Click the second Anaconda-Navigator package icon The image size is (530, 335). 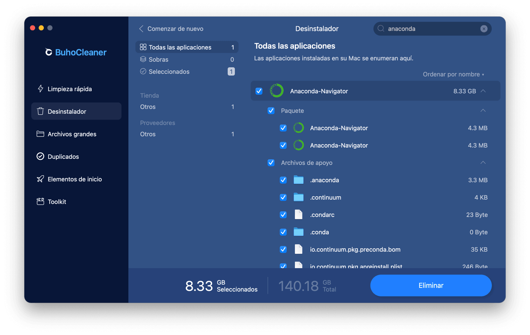click(298, 145)
